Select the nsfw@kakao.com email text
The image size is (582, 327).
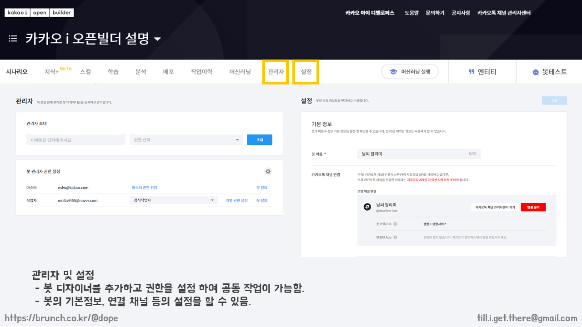(x=73, y=188)
